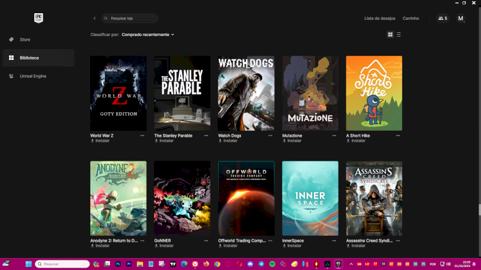Open Assassins Creed Syndicate cover

374,199
